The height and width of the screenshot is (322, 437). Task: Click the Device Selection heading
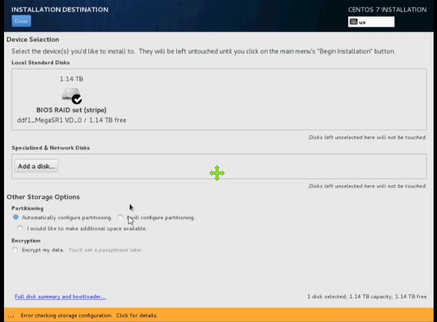(x=33, y=39)
